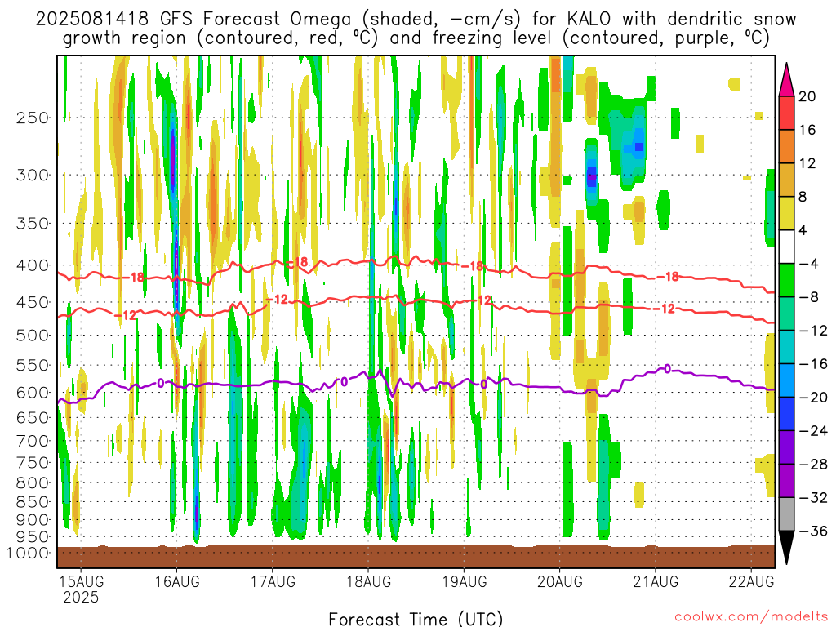The width and height of the screenshot is (836, 627).
Task: Click the brown ground band along the chart bottom
Action: pyautogui.click(x=416, y=557)
